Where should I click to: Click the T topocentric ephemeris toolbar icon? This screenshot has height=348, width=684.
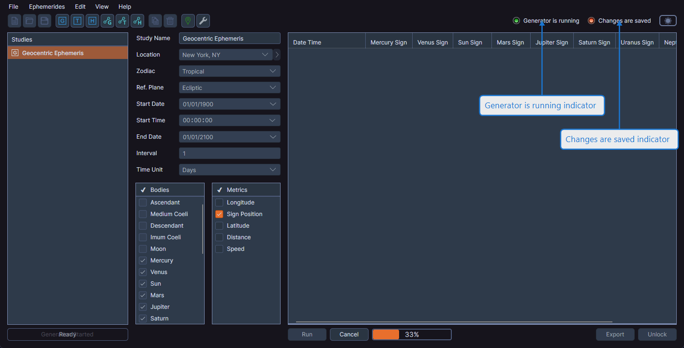coord(77,21)
